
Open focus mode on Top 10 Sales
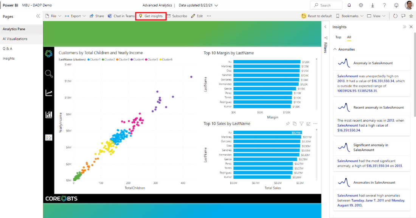308,124
